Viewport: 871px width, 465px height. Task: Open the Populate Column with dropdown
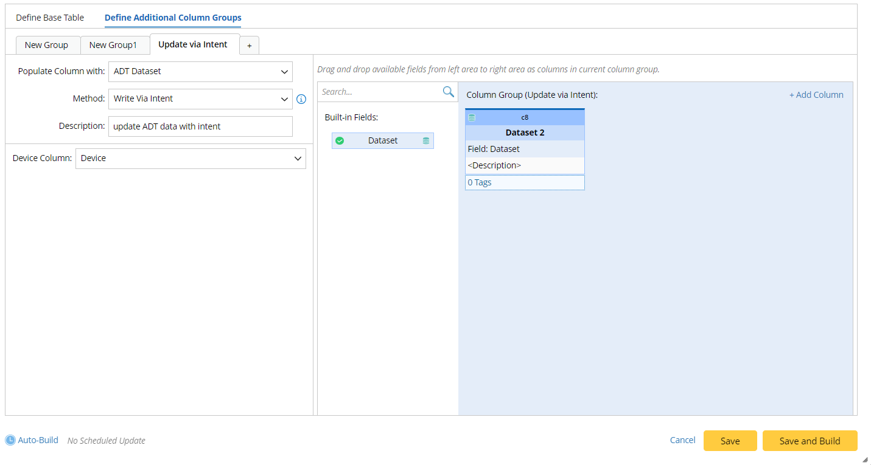(x=200, y=72)
